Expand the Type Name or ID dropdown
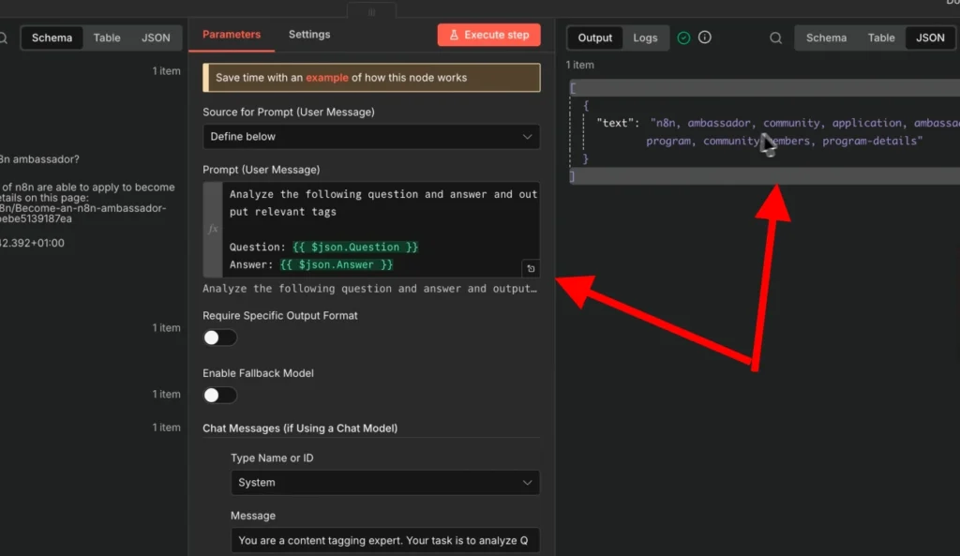Viewport: 960px width, 556px height. (x=384, y=483)
